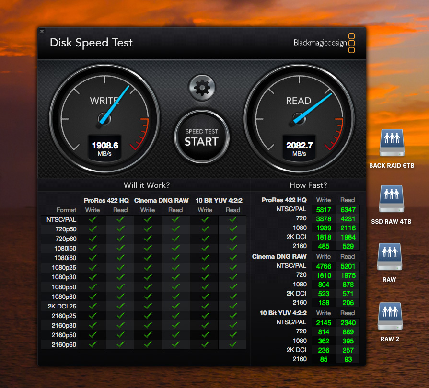
Task: Click ProRes 2160 read value 529
Action: coord(348,246)
